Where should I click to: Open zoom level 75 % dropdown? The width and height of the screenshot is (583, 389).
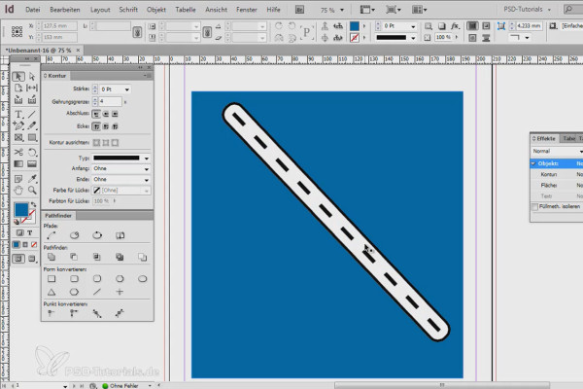click(x=342, y=10)
